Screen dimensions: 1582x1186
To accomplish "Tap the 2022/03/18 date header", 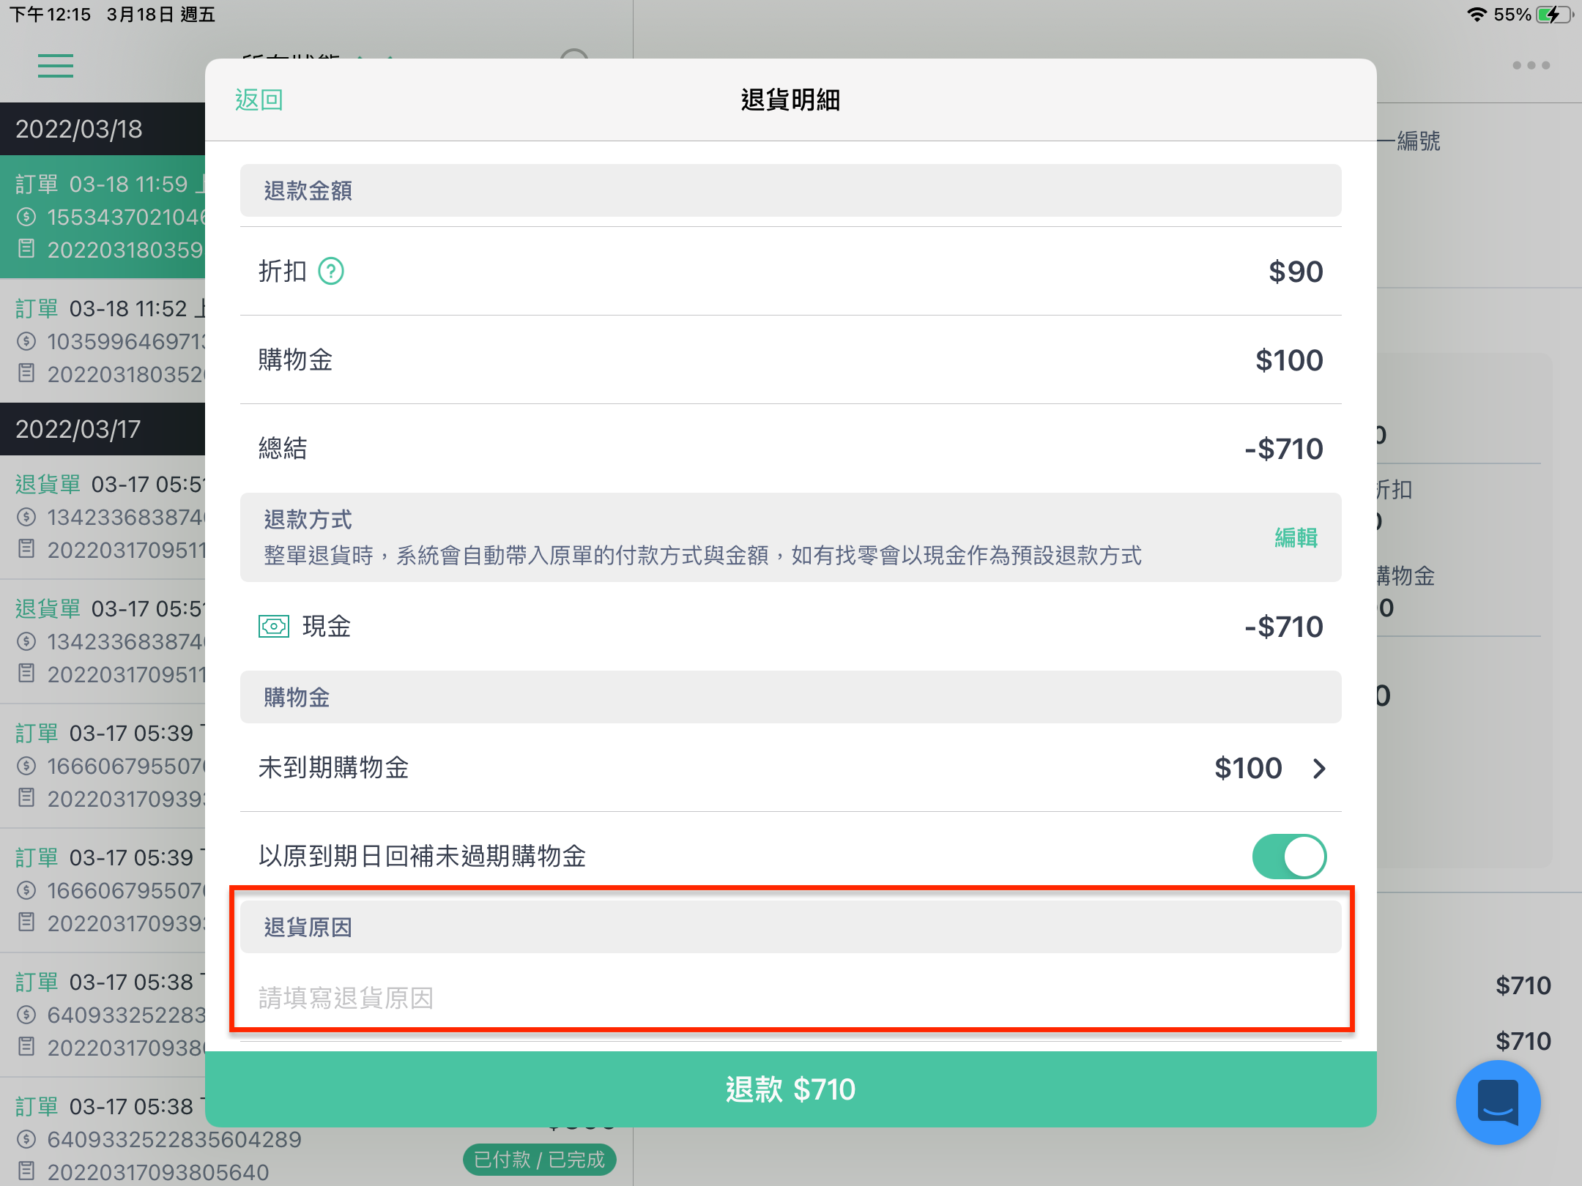I will [x=103, y=129].
